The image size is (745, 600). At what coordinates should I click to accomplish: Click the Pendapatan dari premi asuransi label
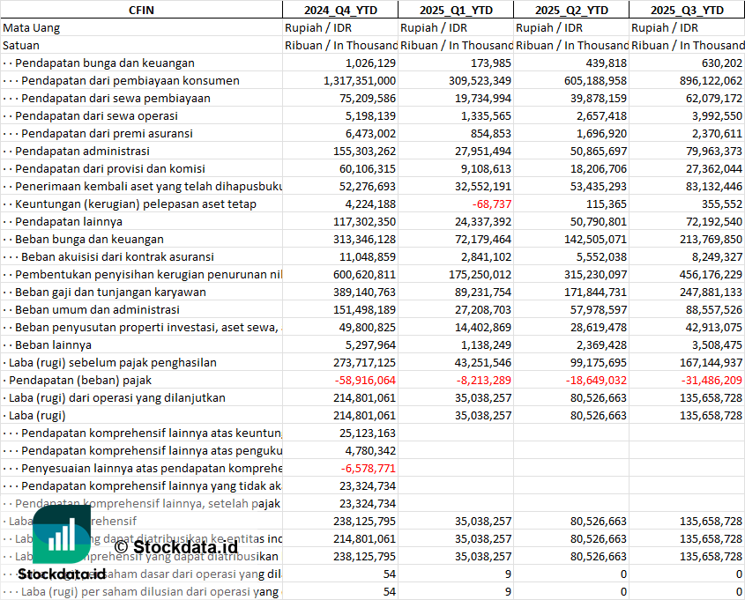tap(107, 133)
